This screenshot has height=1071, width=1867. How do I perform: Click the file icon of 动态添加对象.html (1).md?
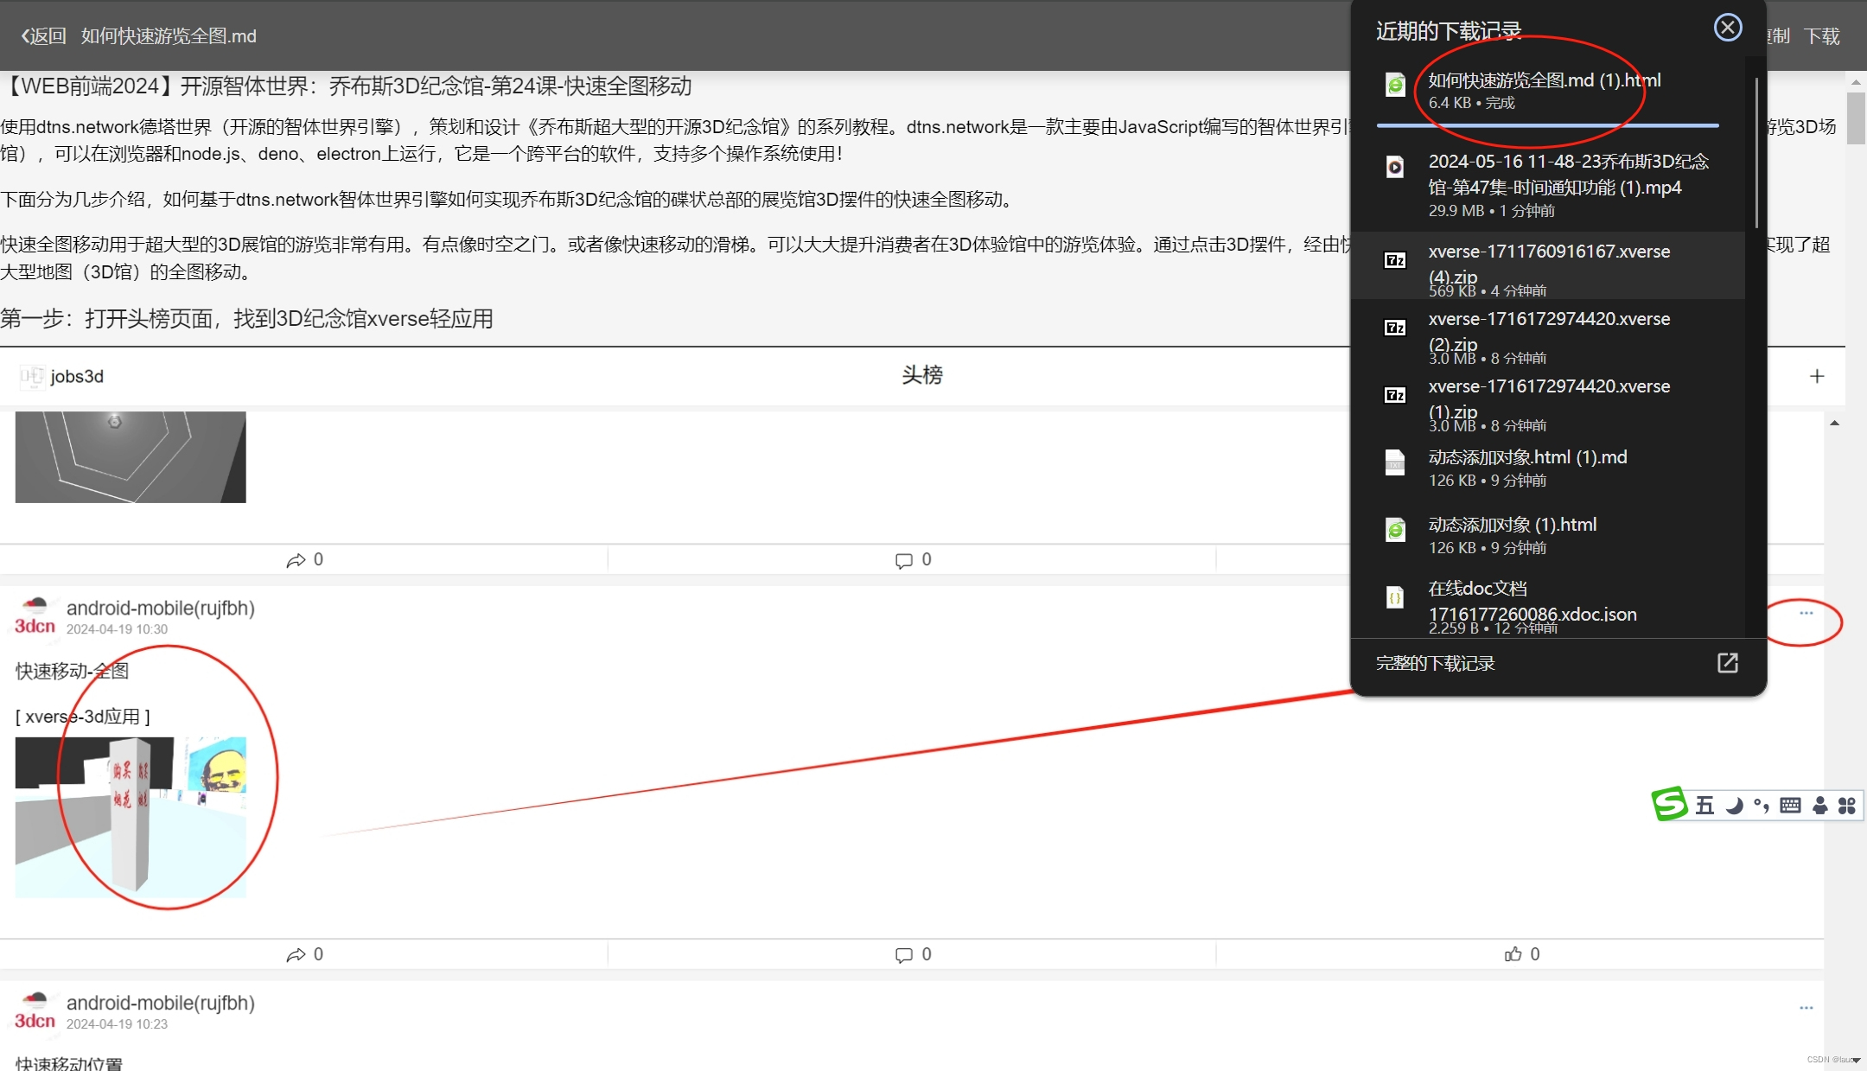[1395, 462]
